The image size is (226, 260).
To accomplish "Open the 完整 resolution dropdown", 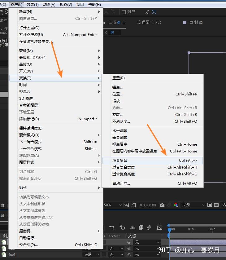I will pos(193,205).
